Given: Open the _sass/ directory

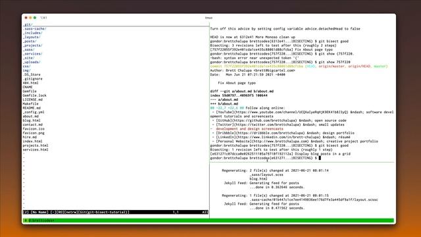Looking at the screenshot, I should click(29, 50).
